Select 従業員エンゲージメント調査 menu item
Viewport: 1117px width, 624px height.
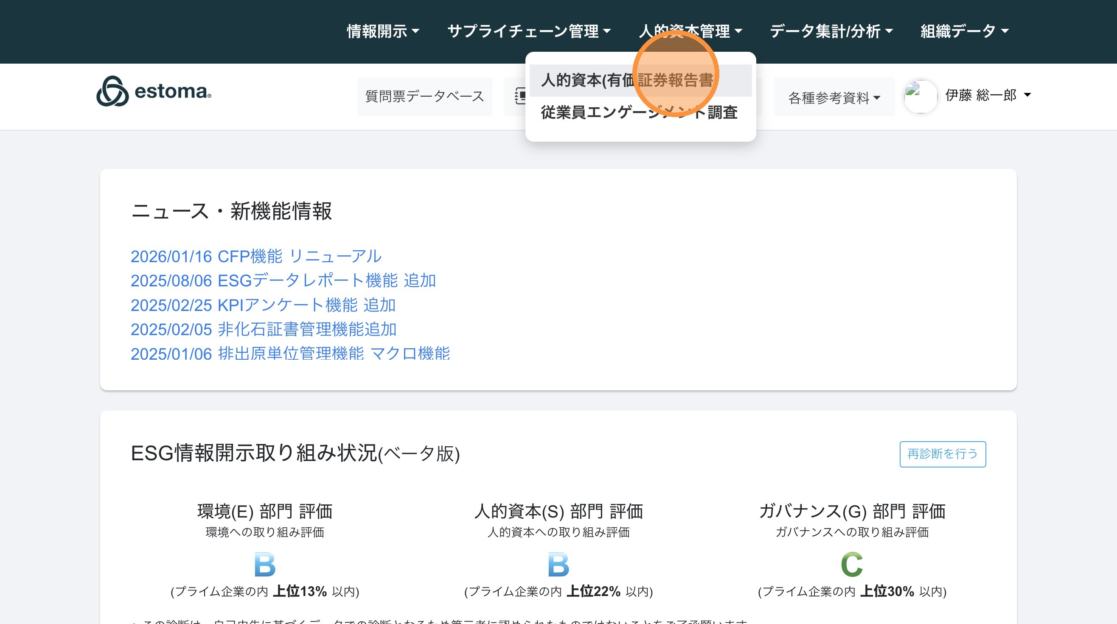(639, 113)
